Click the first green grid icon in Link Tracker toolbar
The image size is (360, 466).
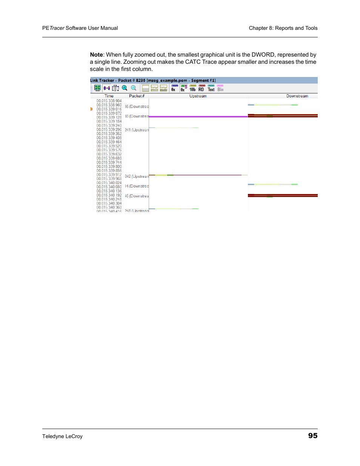[97, 88]
